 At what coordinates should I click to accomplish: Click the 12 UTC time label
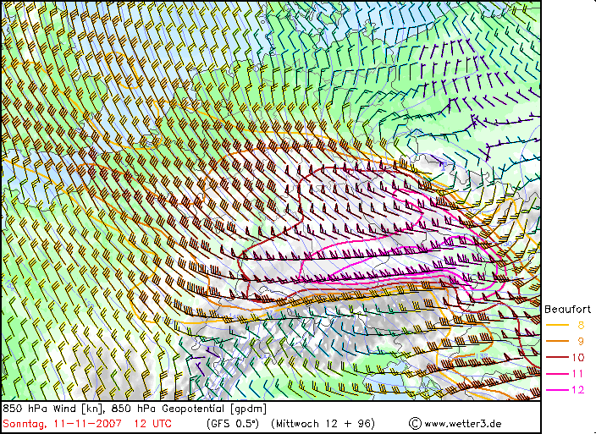tap(152, 423)
